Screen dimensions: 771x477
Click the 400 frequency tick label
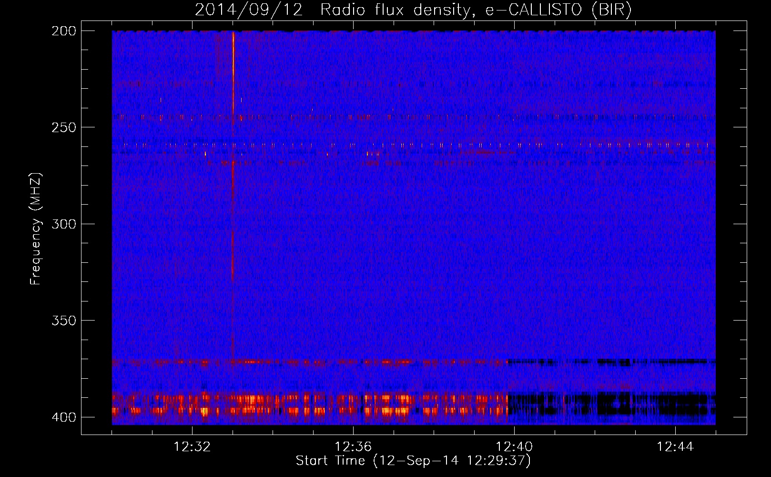pyautogui.click(x=64, y=417)
